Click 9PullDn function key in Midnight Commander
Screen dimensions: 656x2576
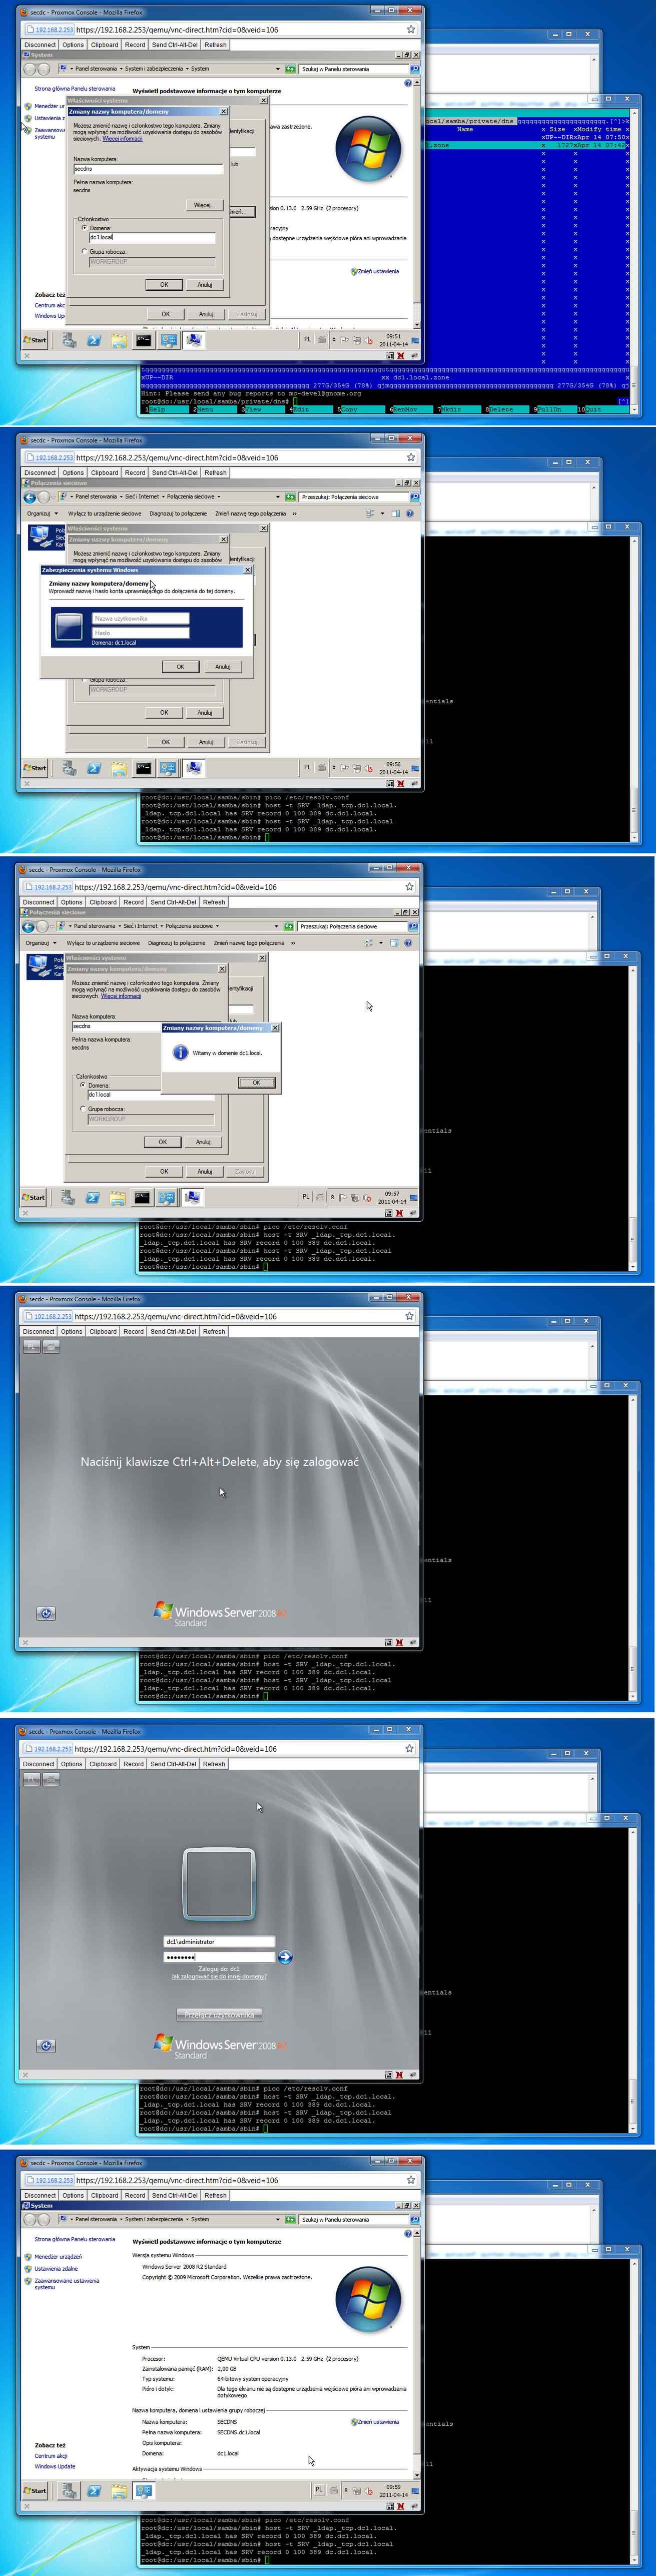(x=547, y=409)
